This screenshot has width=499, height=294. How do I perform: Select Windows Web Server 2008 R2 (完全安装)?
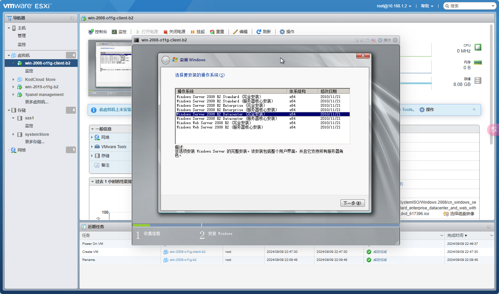click(x=263, y=123)
